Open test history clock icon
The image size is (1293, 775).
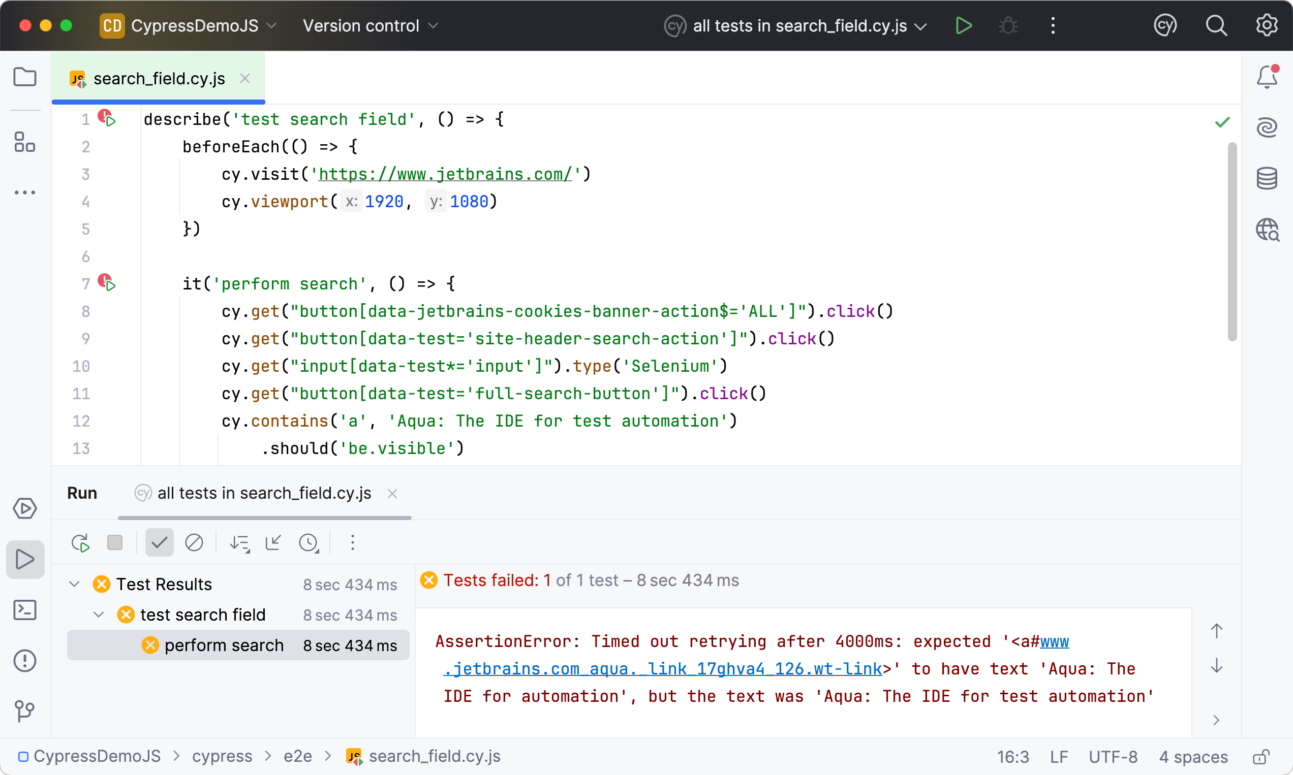point(309,543)
